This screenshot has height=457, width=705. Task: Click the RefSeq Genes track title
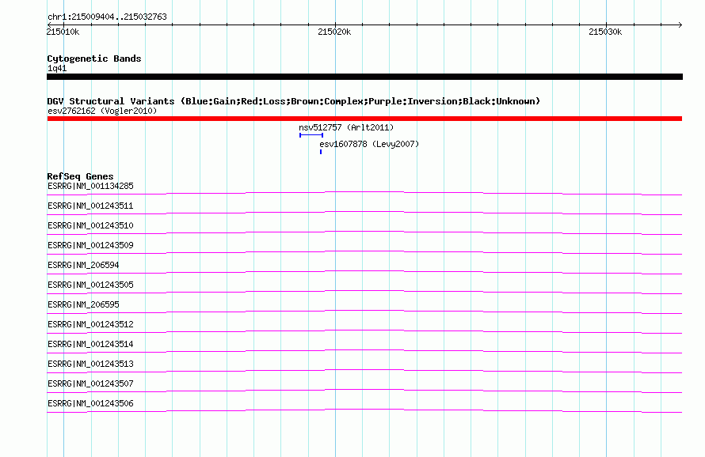point(80,176)
